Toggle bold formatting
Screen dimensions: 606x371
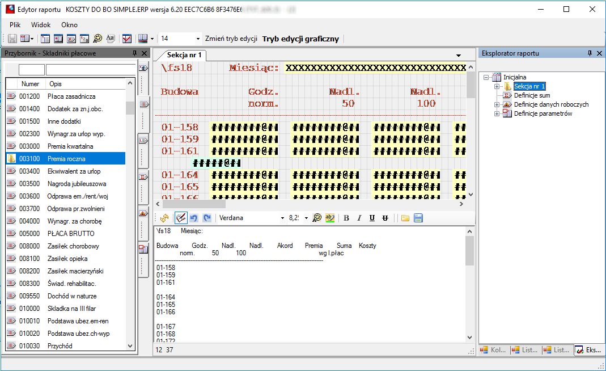pyautogui.click(x=346, y=218)
